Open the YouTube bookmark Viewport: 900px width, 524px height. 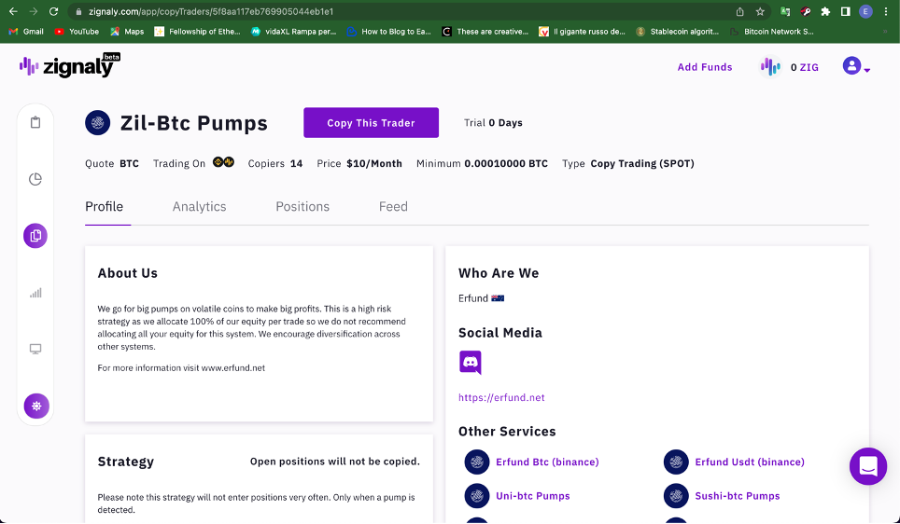pos(77,32)
